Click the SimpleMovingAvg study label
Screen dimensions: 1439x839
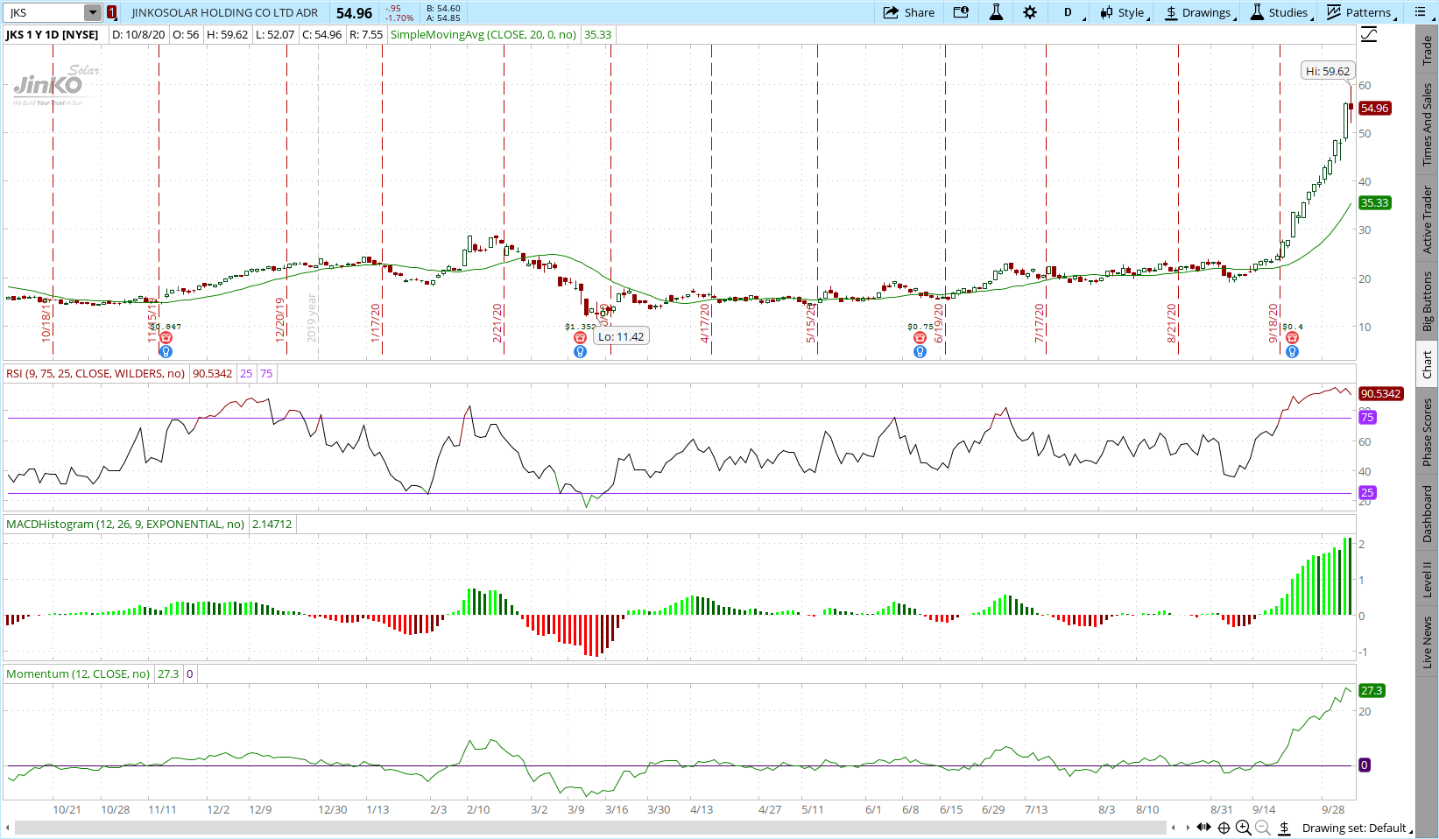pyautogui.click(x=483, y=34)
